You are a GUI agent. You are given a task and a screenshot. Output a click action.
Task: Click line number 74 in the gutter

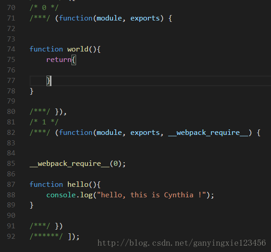point(11,49)
